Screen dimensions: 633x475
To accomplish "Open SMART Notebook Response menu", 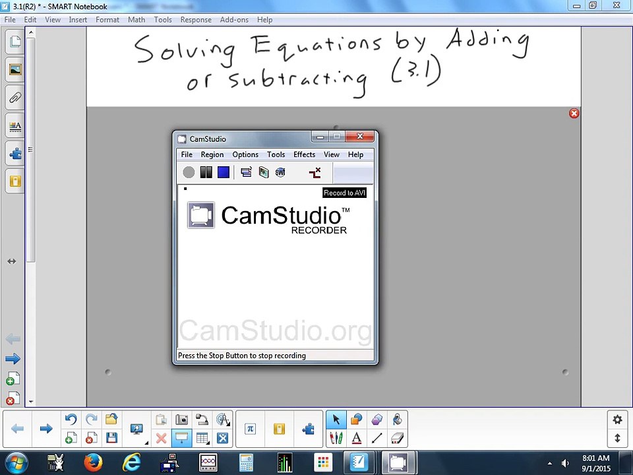I will tap(196, 19).
